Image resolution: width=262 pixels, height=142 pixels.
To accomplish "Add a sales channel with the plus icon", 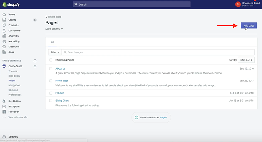I will pyautogui.click(x=35, y=61).
